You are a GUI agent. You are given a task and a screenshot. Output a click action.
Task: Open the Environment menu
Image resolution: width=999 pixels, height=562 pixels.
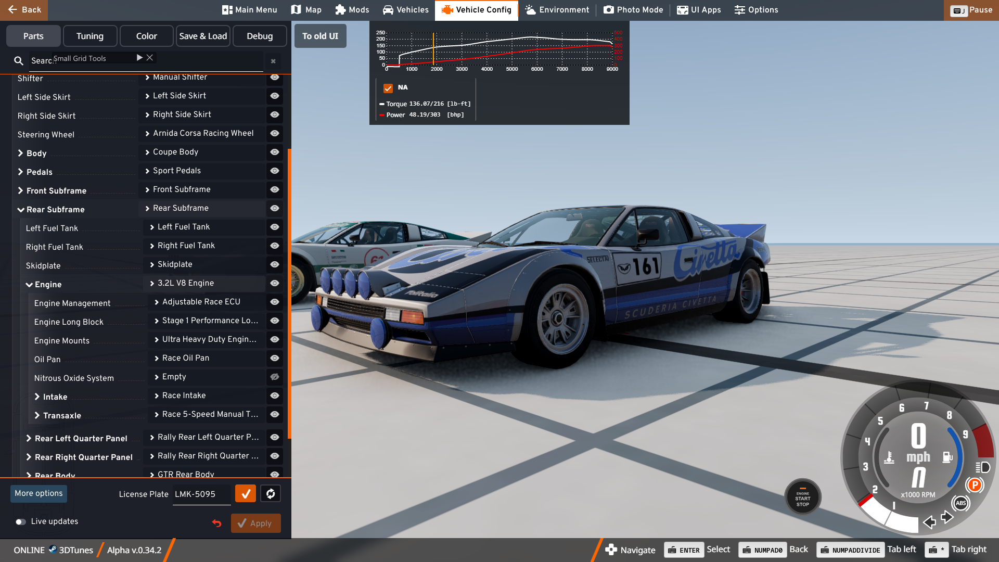557,10
